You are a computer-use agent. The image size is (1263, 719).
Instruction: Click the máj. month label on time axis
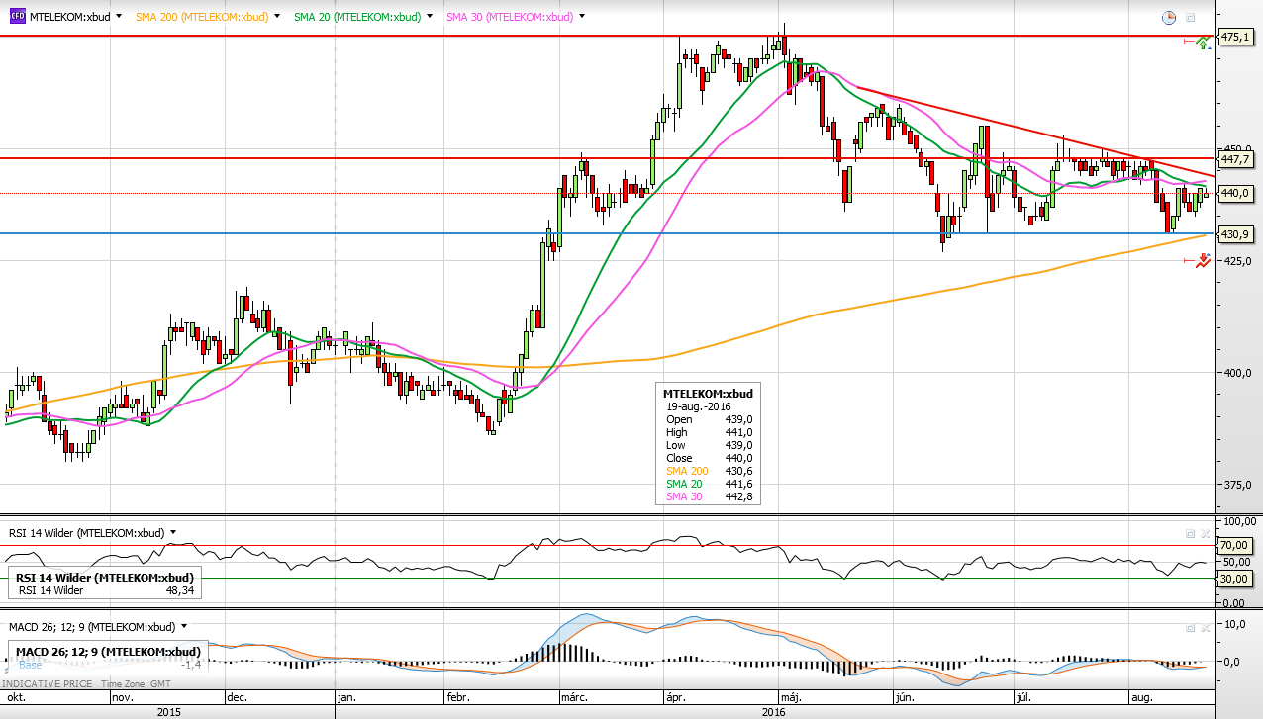click(793, 697)
